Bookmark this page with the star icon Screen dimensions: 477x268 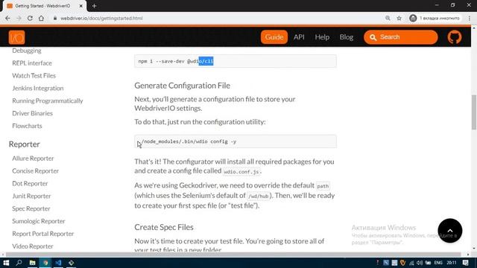[x=399, y=18]
